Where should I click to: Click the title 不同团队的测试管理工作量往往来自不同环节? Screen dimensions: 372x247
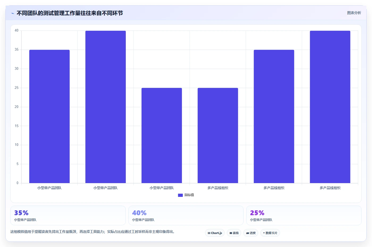(70, 13)
